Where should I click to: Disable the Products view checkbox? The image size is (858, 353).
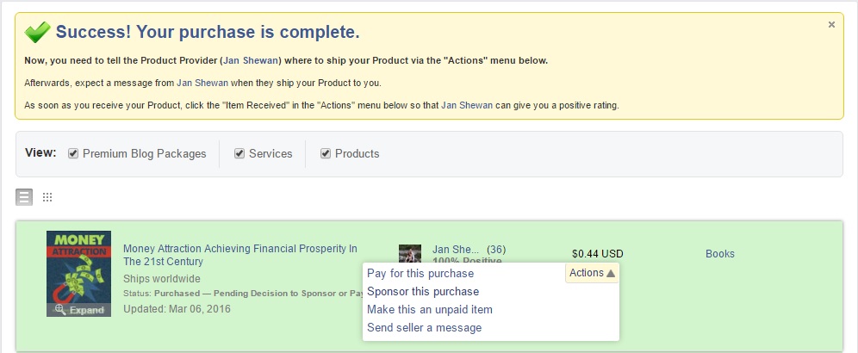[x=326, y=153]
